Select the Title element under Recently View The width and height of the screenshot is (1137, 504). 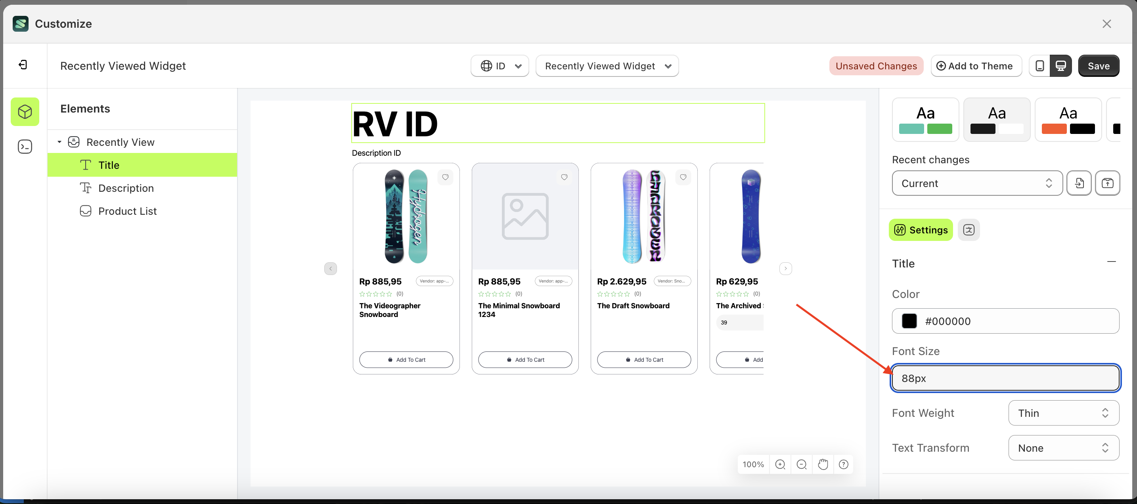pos(109,164)
